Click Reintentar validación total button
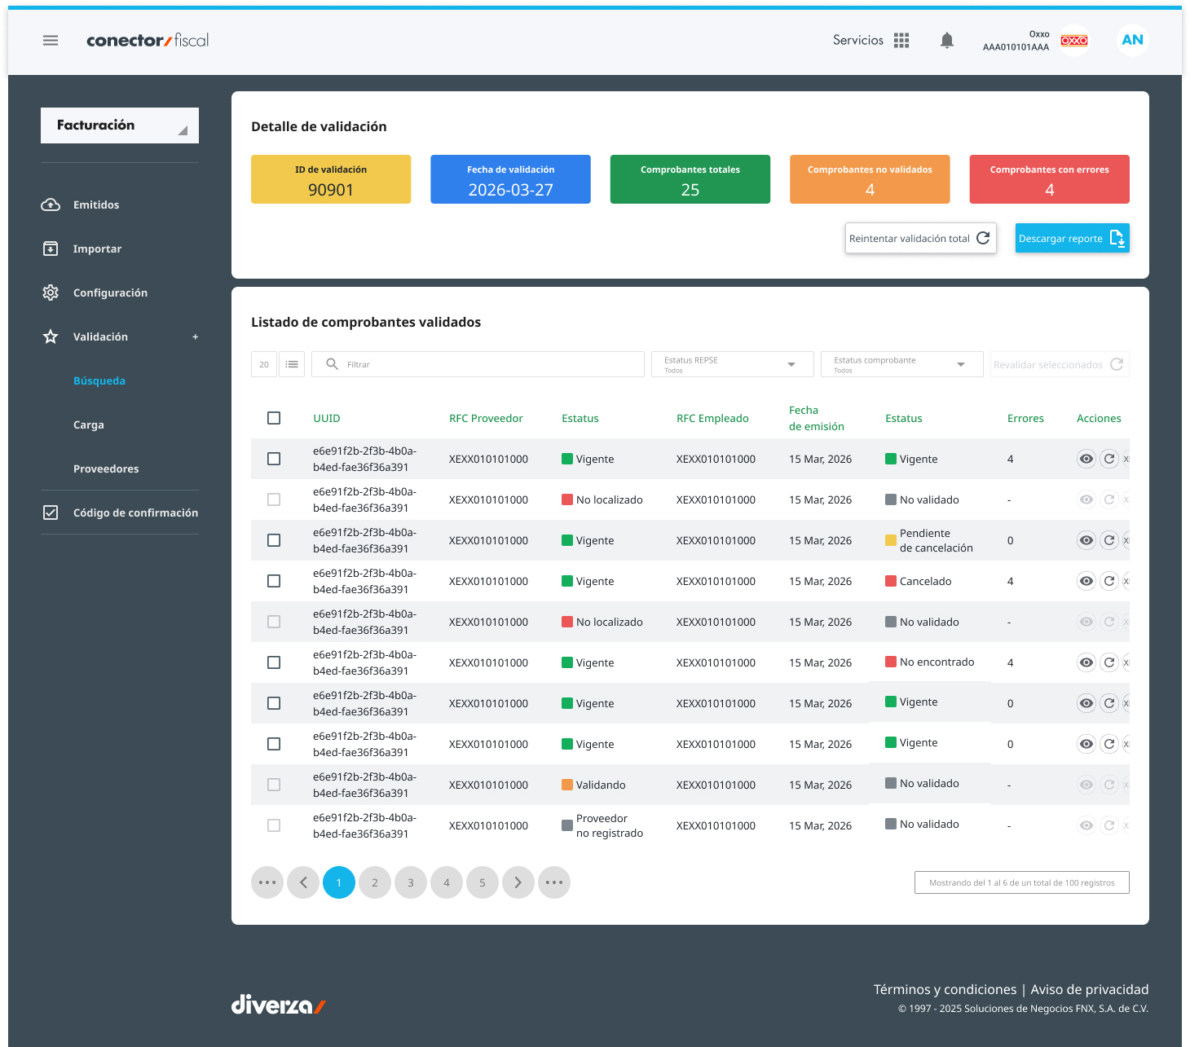This screenshot has height=1047, width=1190. 920,238
